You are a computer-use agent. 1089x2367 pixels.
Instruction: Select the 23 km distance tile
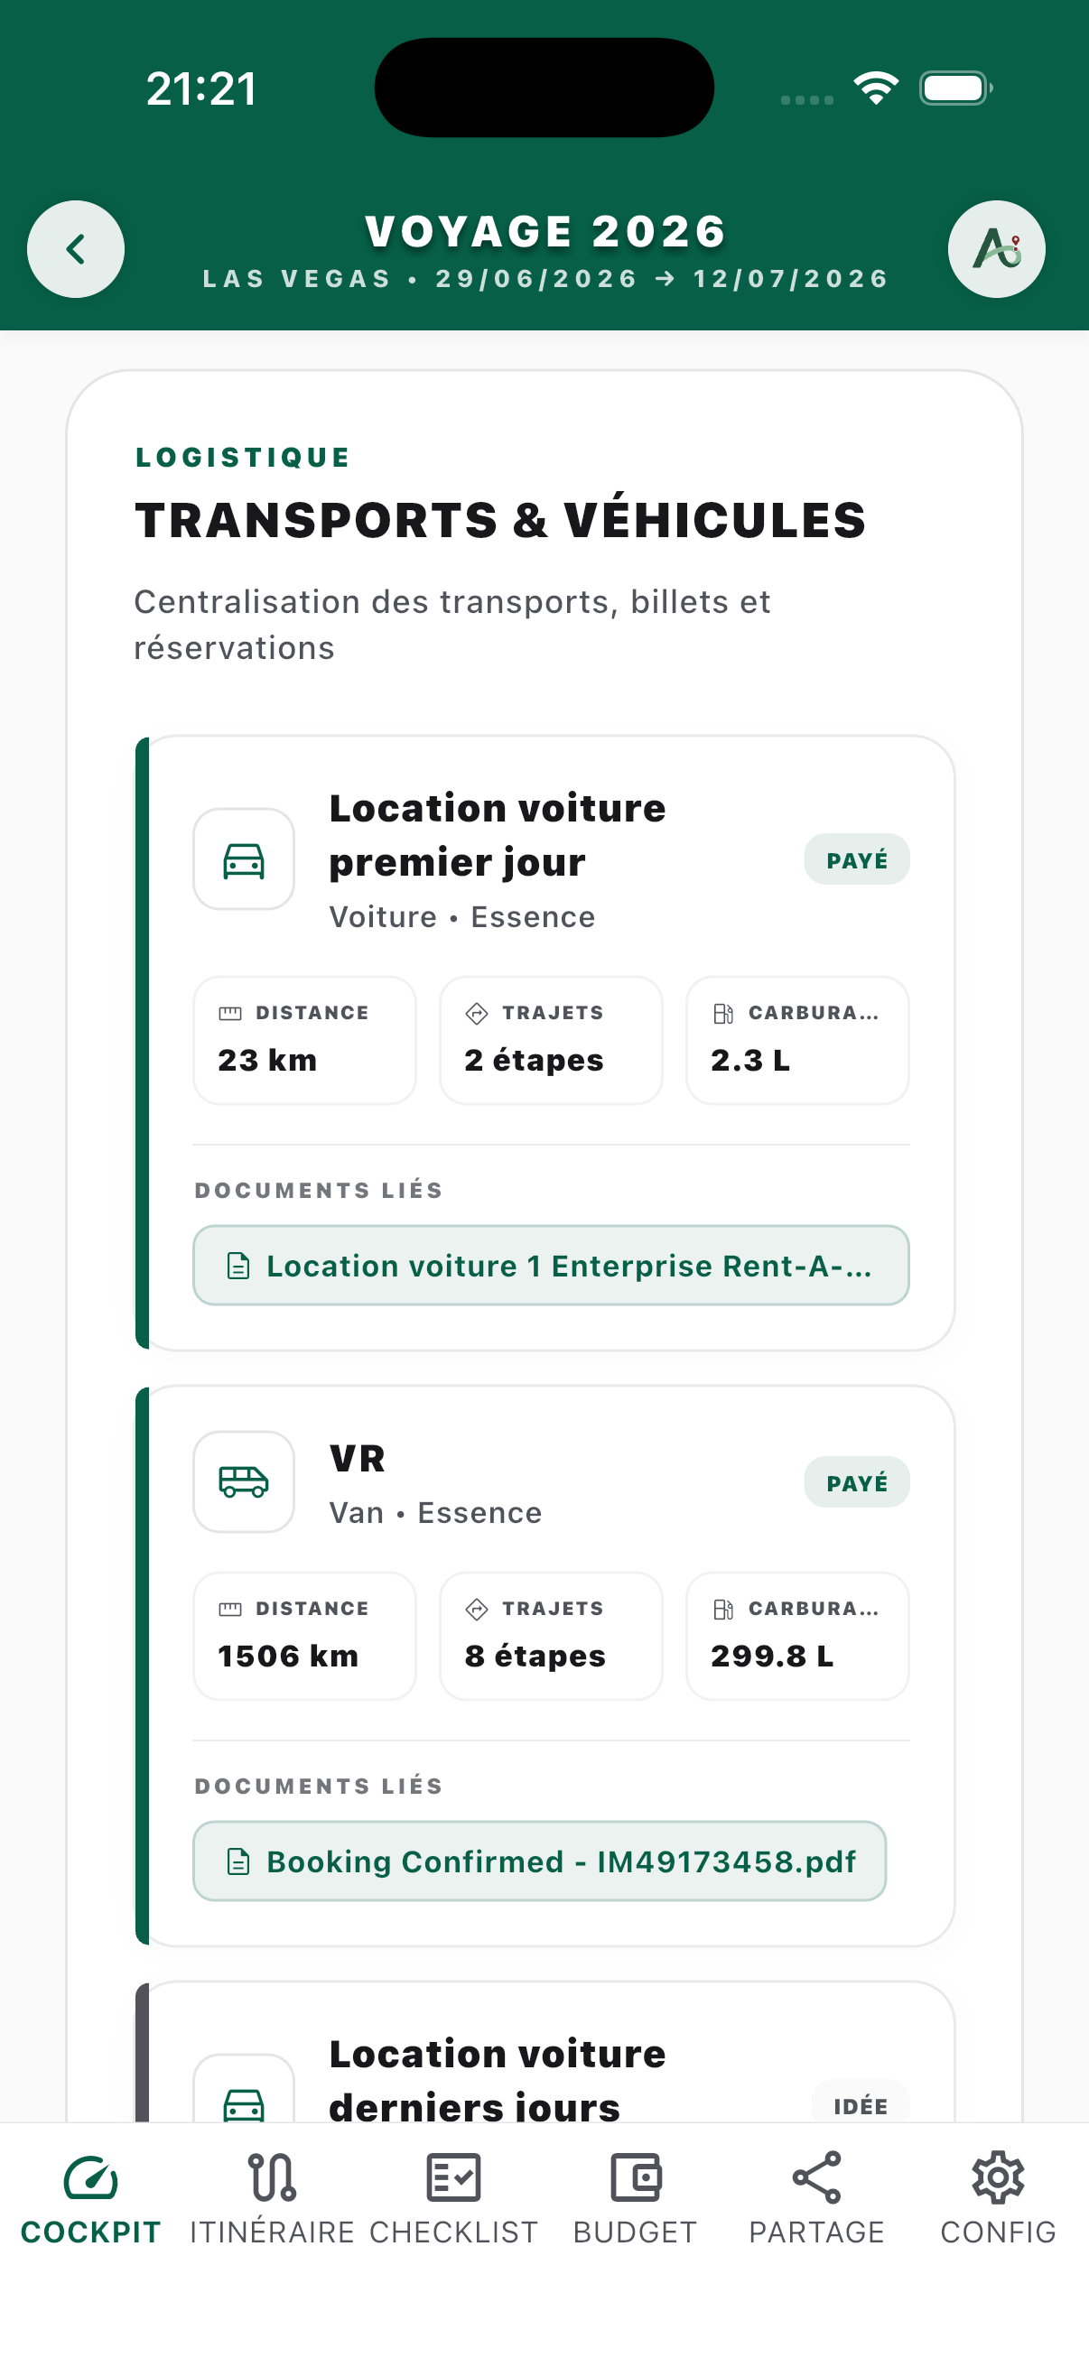coord(304,1040)
